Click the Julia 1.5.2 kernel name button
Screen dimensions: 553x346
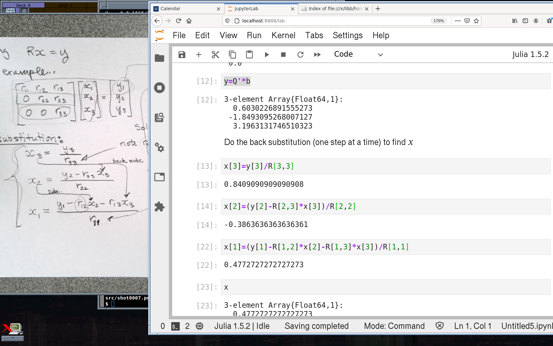tap(530, 54)
